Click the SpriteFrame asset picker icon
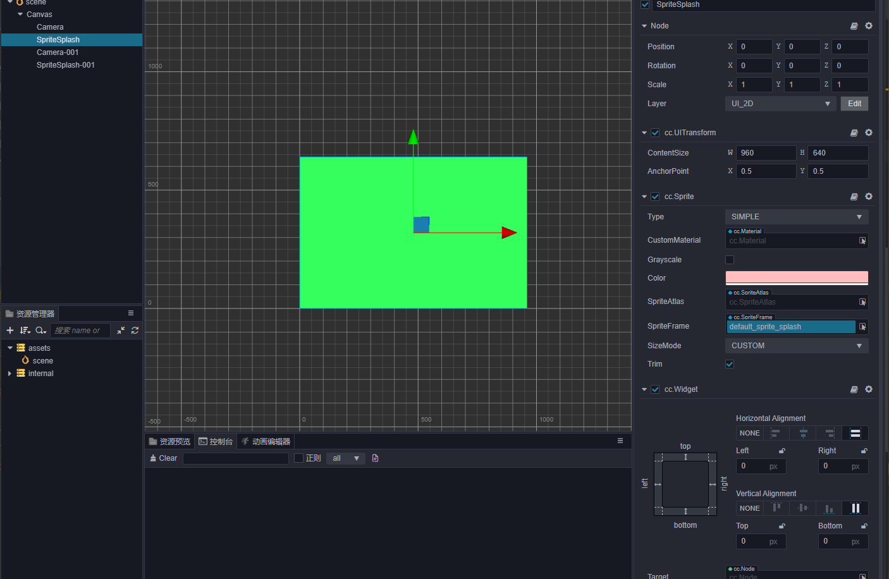This screenshot has height=579, width=889. tap(862, 327)
